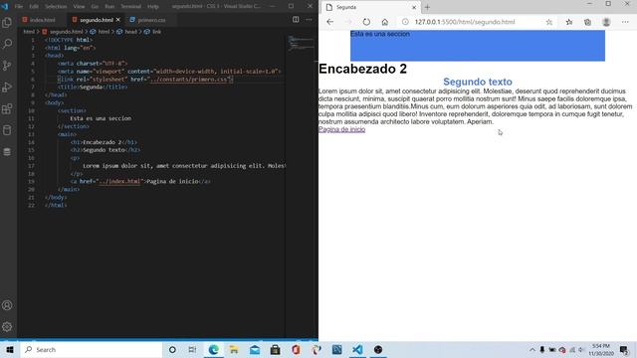Viewport: 637px width, 358px height.
Task: Open the Extensions view
Action: click(x=7, y=108)
